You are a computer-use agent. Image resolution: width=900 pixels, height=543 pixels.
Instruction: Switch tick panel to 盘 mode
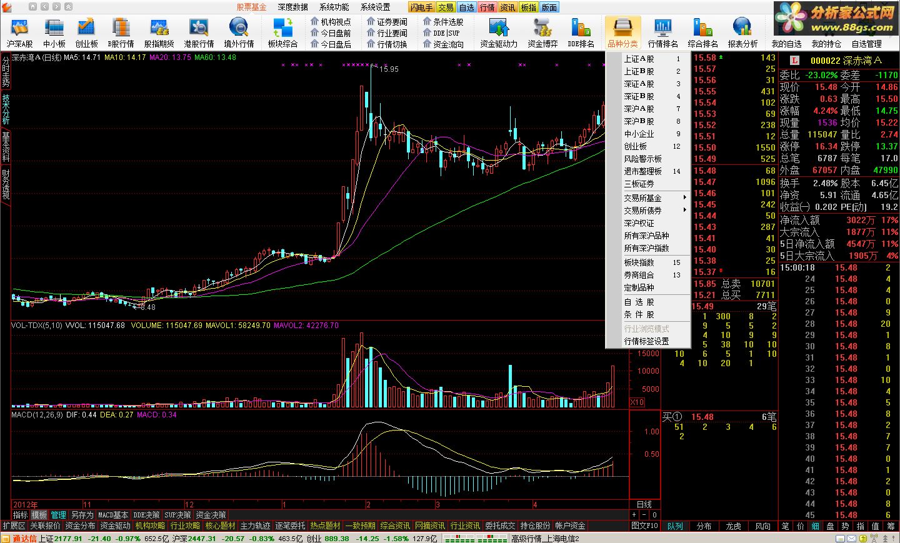(830, 526)
